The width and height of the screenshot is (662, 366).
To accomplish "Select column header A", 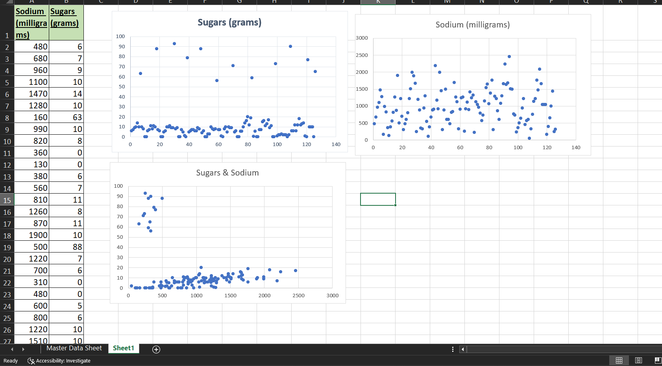I will point(31,2).
